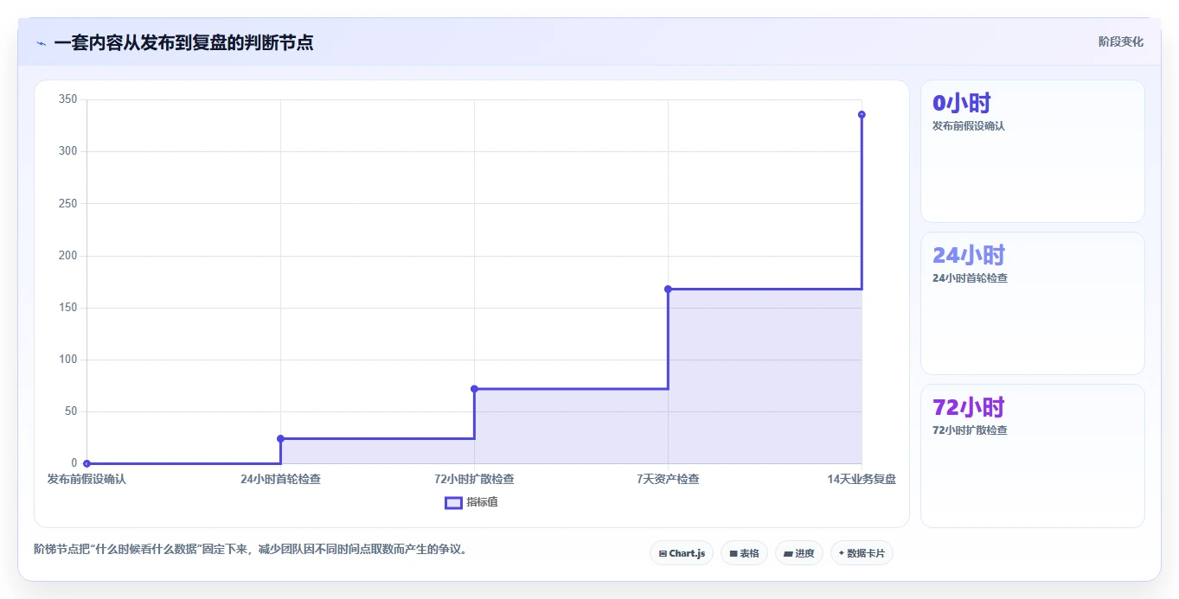Open the 72小时 stage card

click(1033, 456)
